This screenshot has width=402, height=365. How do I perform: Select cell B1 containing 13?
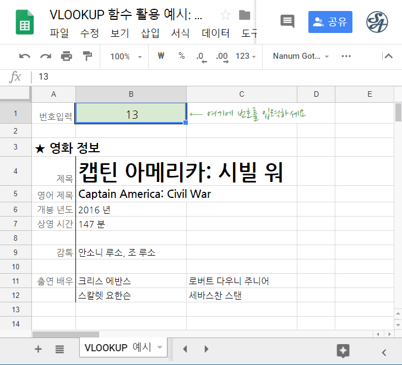pos(131,113)
